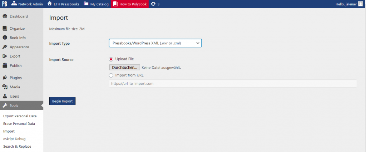
Task: Click the Import submenu link
Action: point(9,132)
